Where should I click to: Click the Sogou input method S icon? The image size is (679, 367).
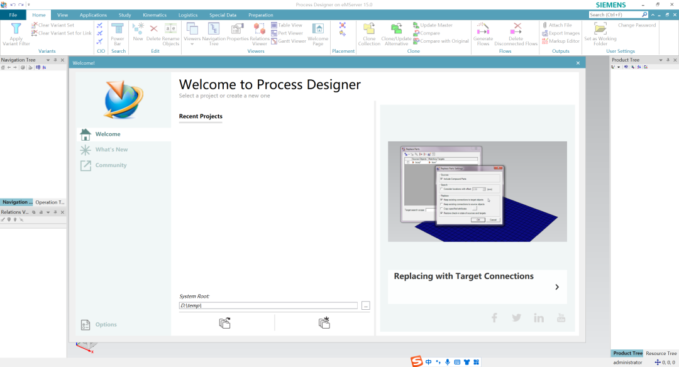point(417,361)
